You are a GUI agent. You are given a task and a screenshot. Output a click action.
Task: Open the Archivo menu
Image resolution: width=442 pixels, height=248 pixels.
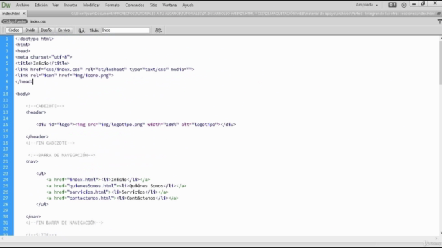(x=22, y=5)
